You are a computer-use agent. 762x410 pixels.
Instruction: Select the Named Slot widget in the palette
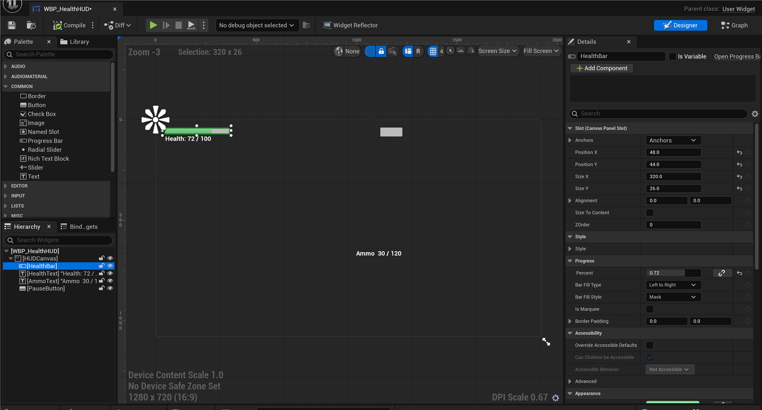[40, 132]
